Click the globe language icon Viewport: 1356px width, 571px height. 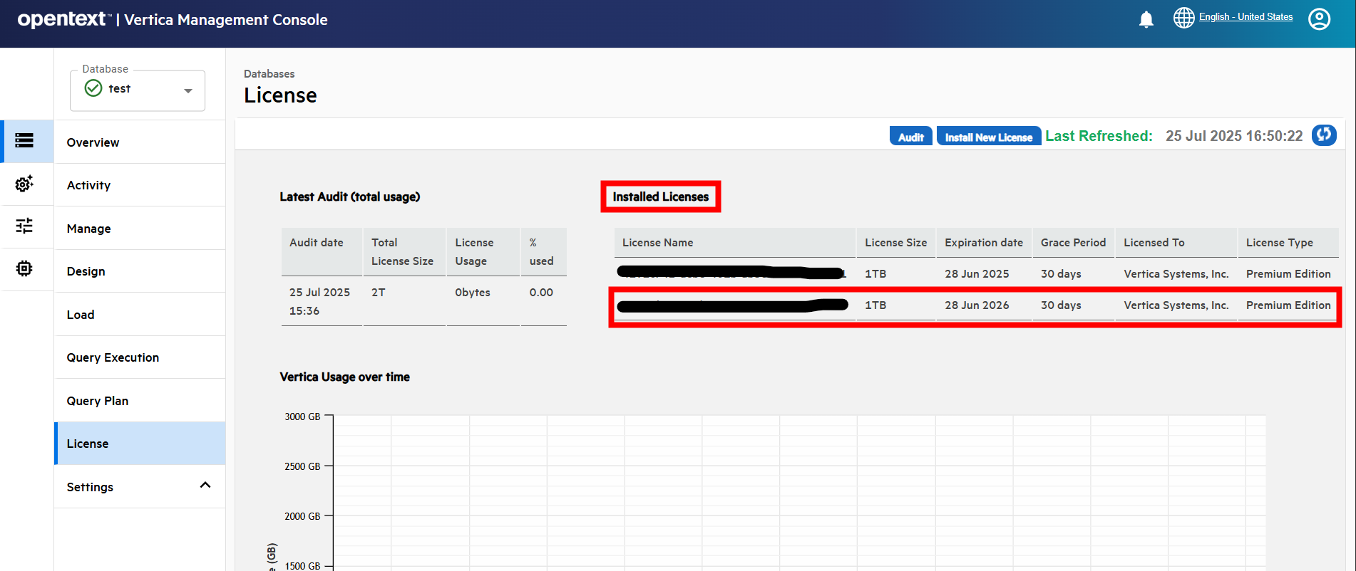pos(1183,18)
